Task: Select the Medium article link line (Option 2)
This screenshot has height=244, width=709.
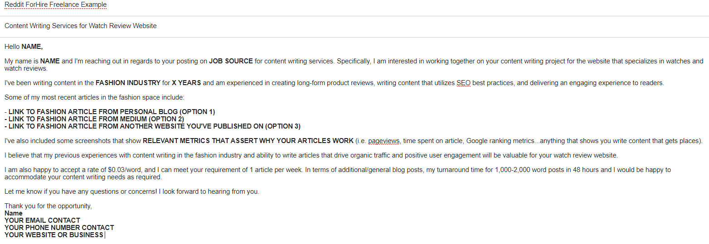Action: 90,119
